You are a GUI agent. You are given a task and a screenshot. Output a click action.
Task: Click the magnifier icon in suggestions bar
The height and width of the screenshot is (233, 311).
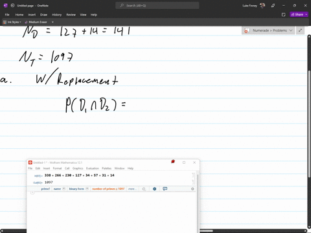(x=144, y=189)
